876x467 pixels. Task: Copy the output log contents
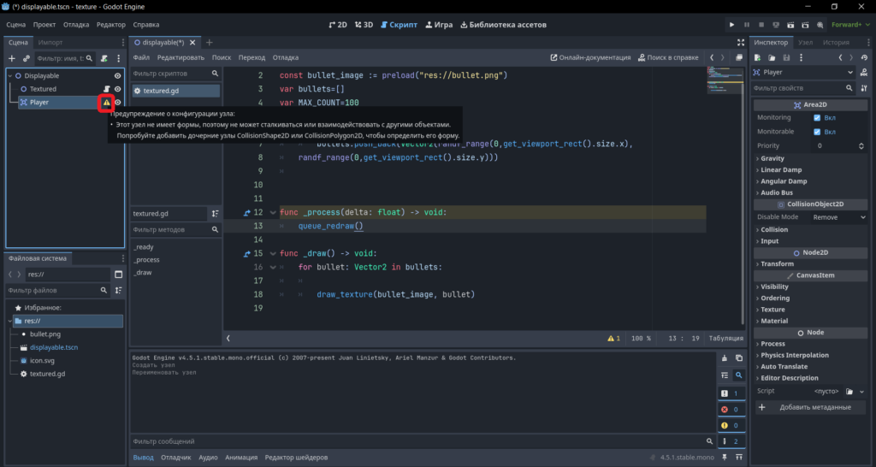pyautogui.click(x=739, y=358)
